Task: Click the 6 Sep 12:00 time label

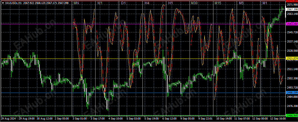Action: click(x=169, y=119)
